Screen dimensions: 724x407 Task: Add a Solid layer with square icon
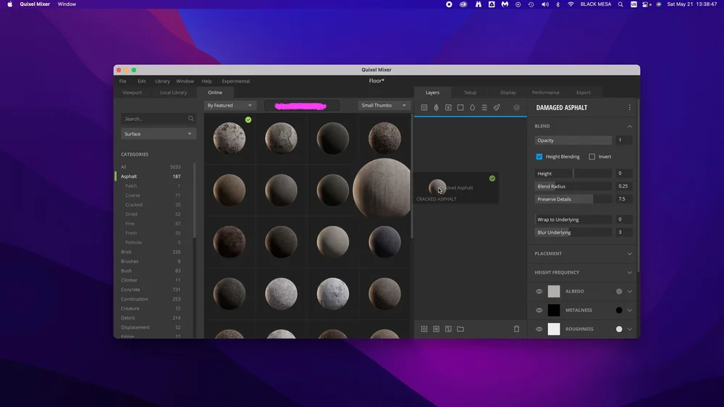[460, 108]
